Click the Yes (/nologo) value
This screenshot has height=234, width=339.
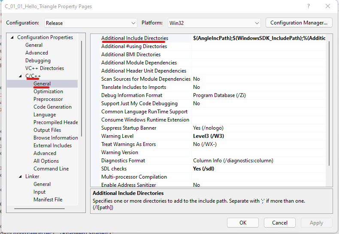click(x=208, y=128)
